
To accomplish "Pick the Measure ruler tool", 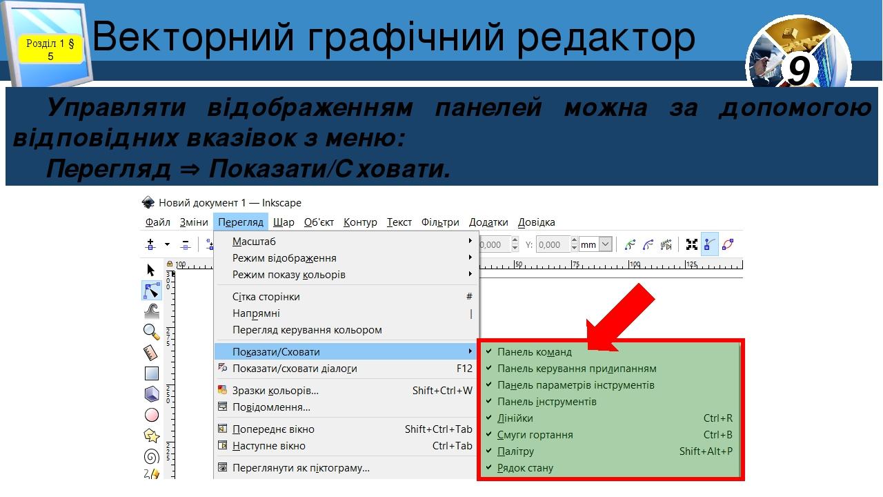I will point(152,353).
